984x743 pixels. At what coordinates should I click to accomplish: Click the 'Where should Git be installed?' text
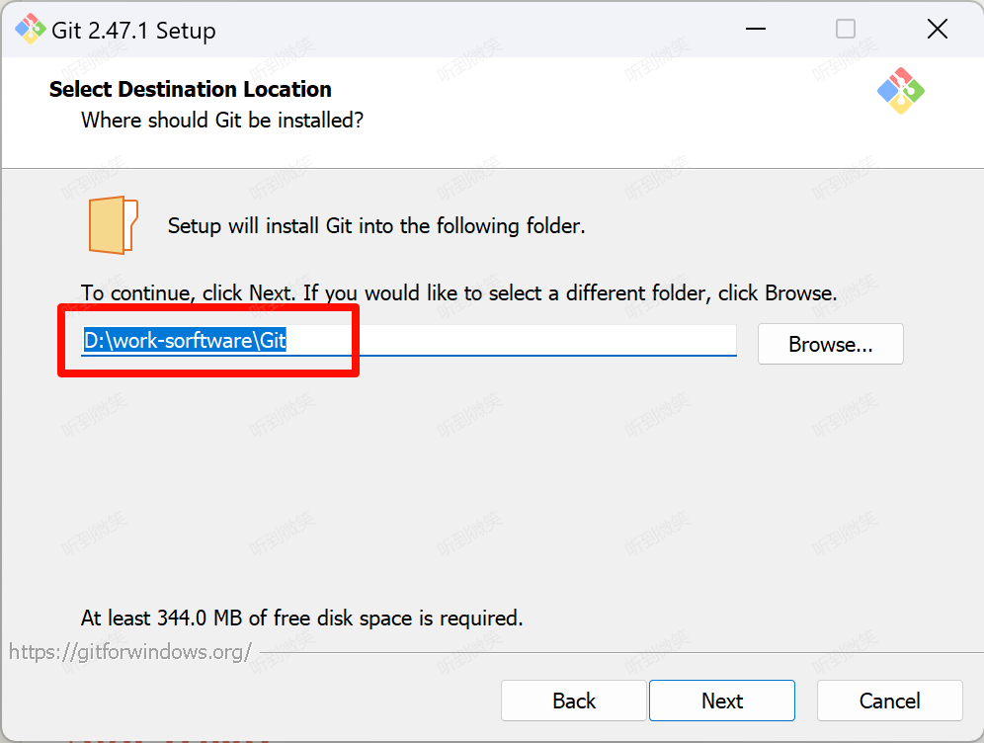pos(222,120)
